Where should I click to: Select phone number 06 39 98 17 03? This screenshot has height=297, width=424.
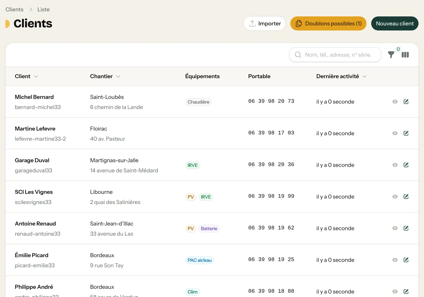coord(271,133)
